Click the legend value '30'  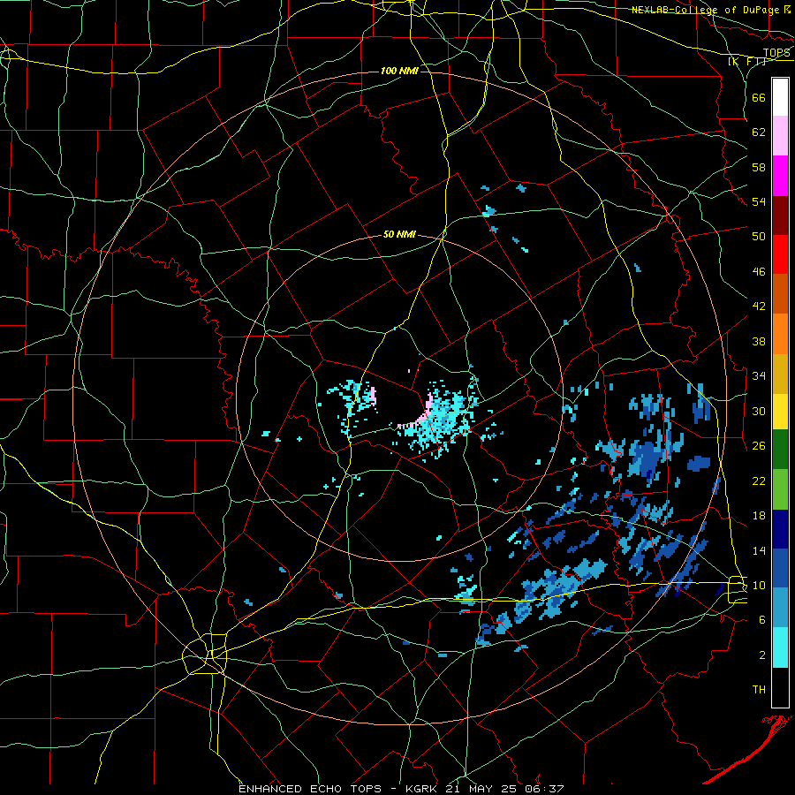tap(759, 411)
